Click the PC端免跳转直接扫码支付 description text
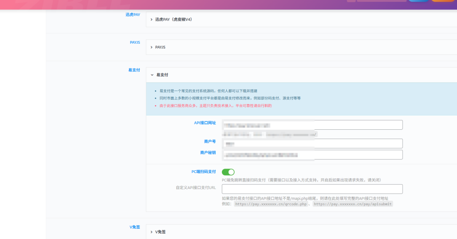This screenshot has height=239, width=457. (302, 180)
